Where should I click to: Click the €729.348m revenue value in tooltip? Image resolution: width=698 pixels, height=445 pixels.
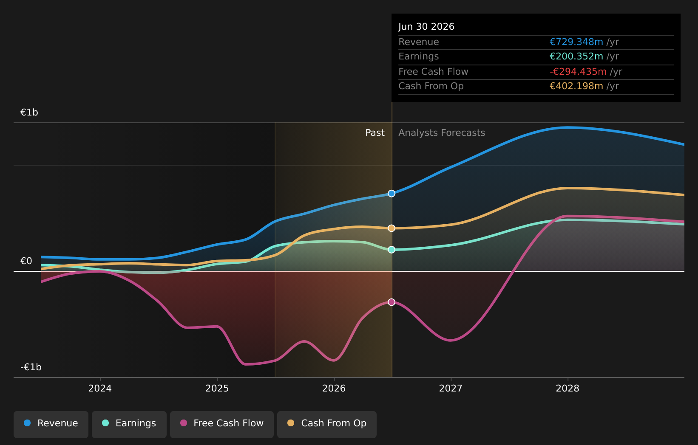click(576, 42)
